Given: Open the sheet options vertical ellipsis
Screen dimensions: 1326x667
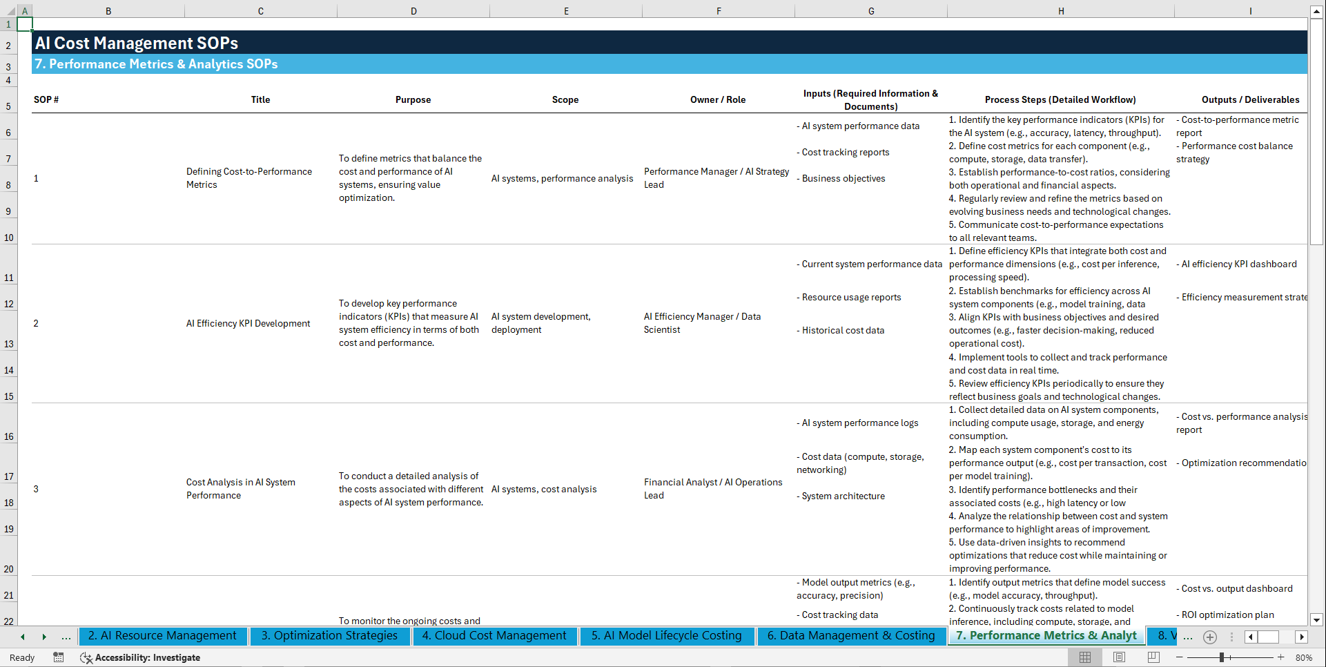Looking at the screenshot, I should (x=1231, y=637).
